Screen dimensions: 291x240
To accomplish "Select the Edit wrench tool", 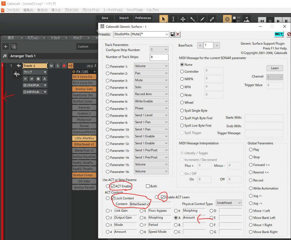I will click(x=193, y=19).
